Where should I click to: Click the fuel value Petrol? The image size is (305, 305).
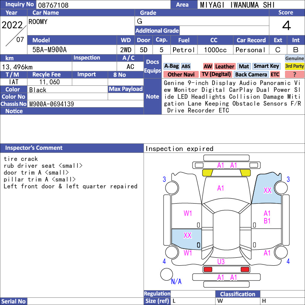point(183,50)
